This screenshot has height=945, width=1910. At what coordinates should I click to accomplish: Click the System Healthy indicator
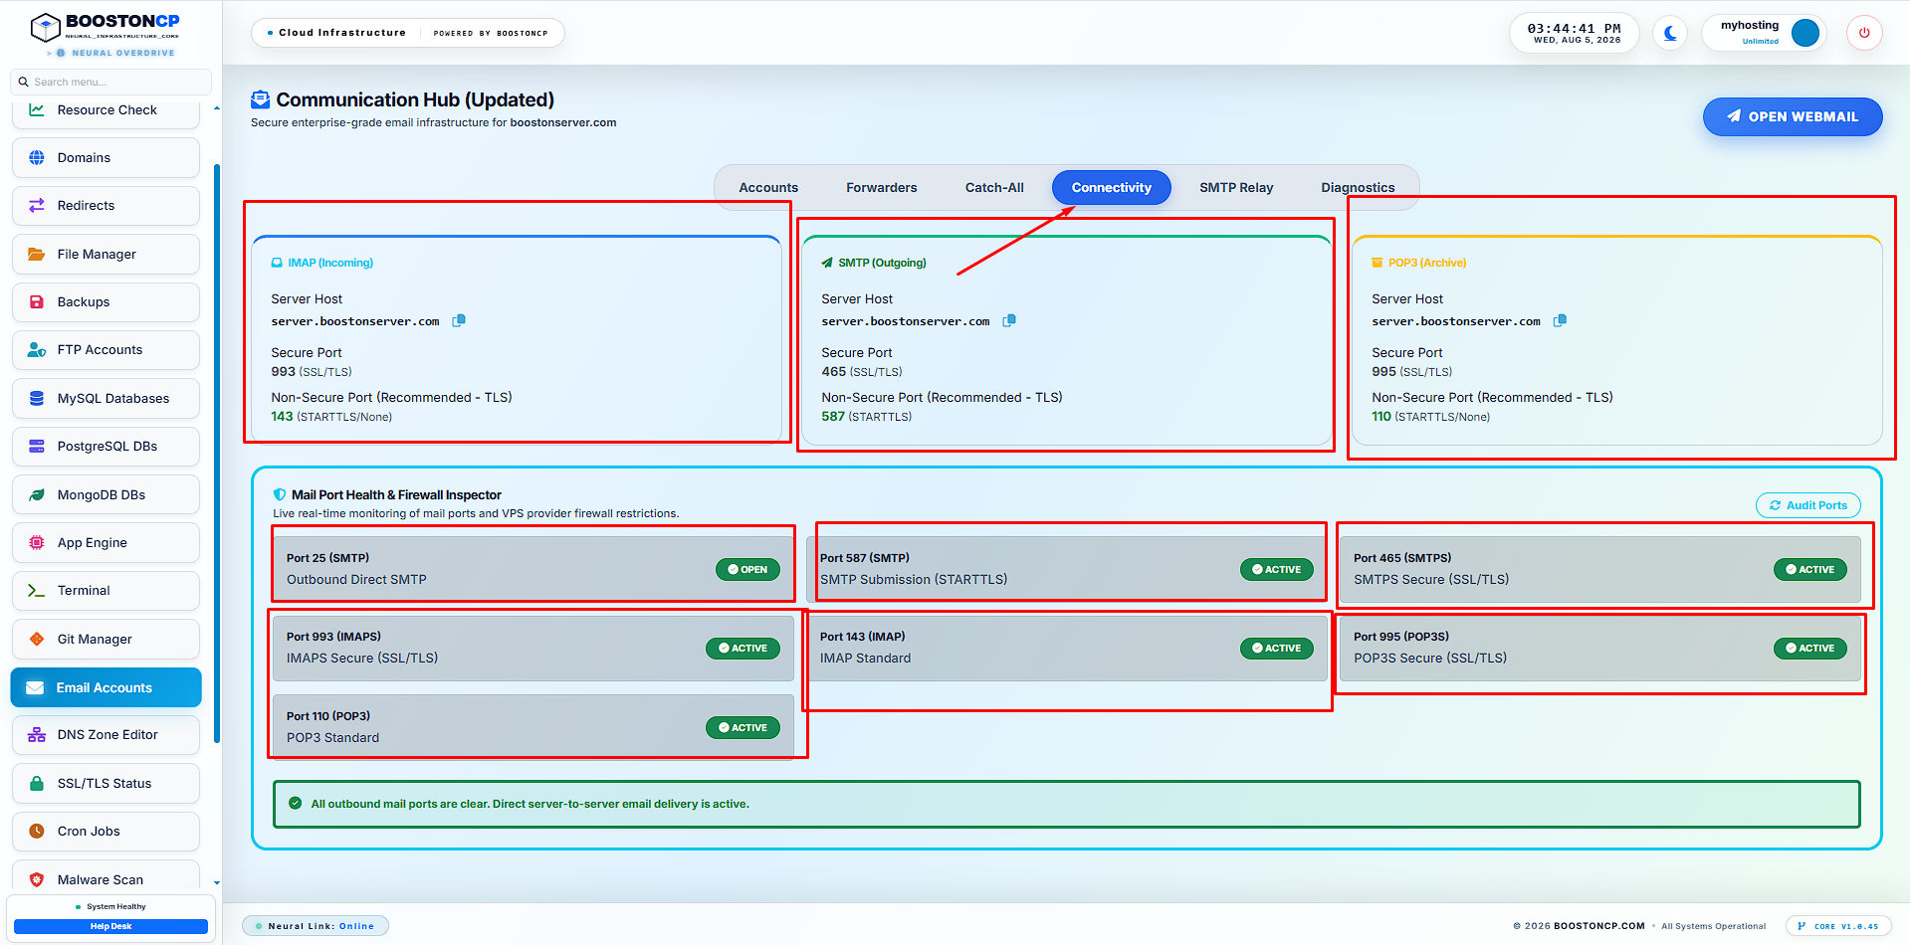[110, 906]
